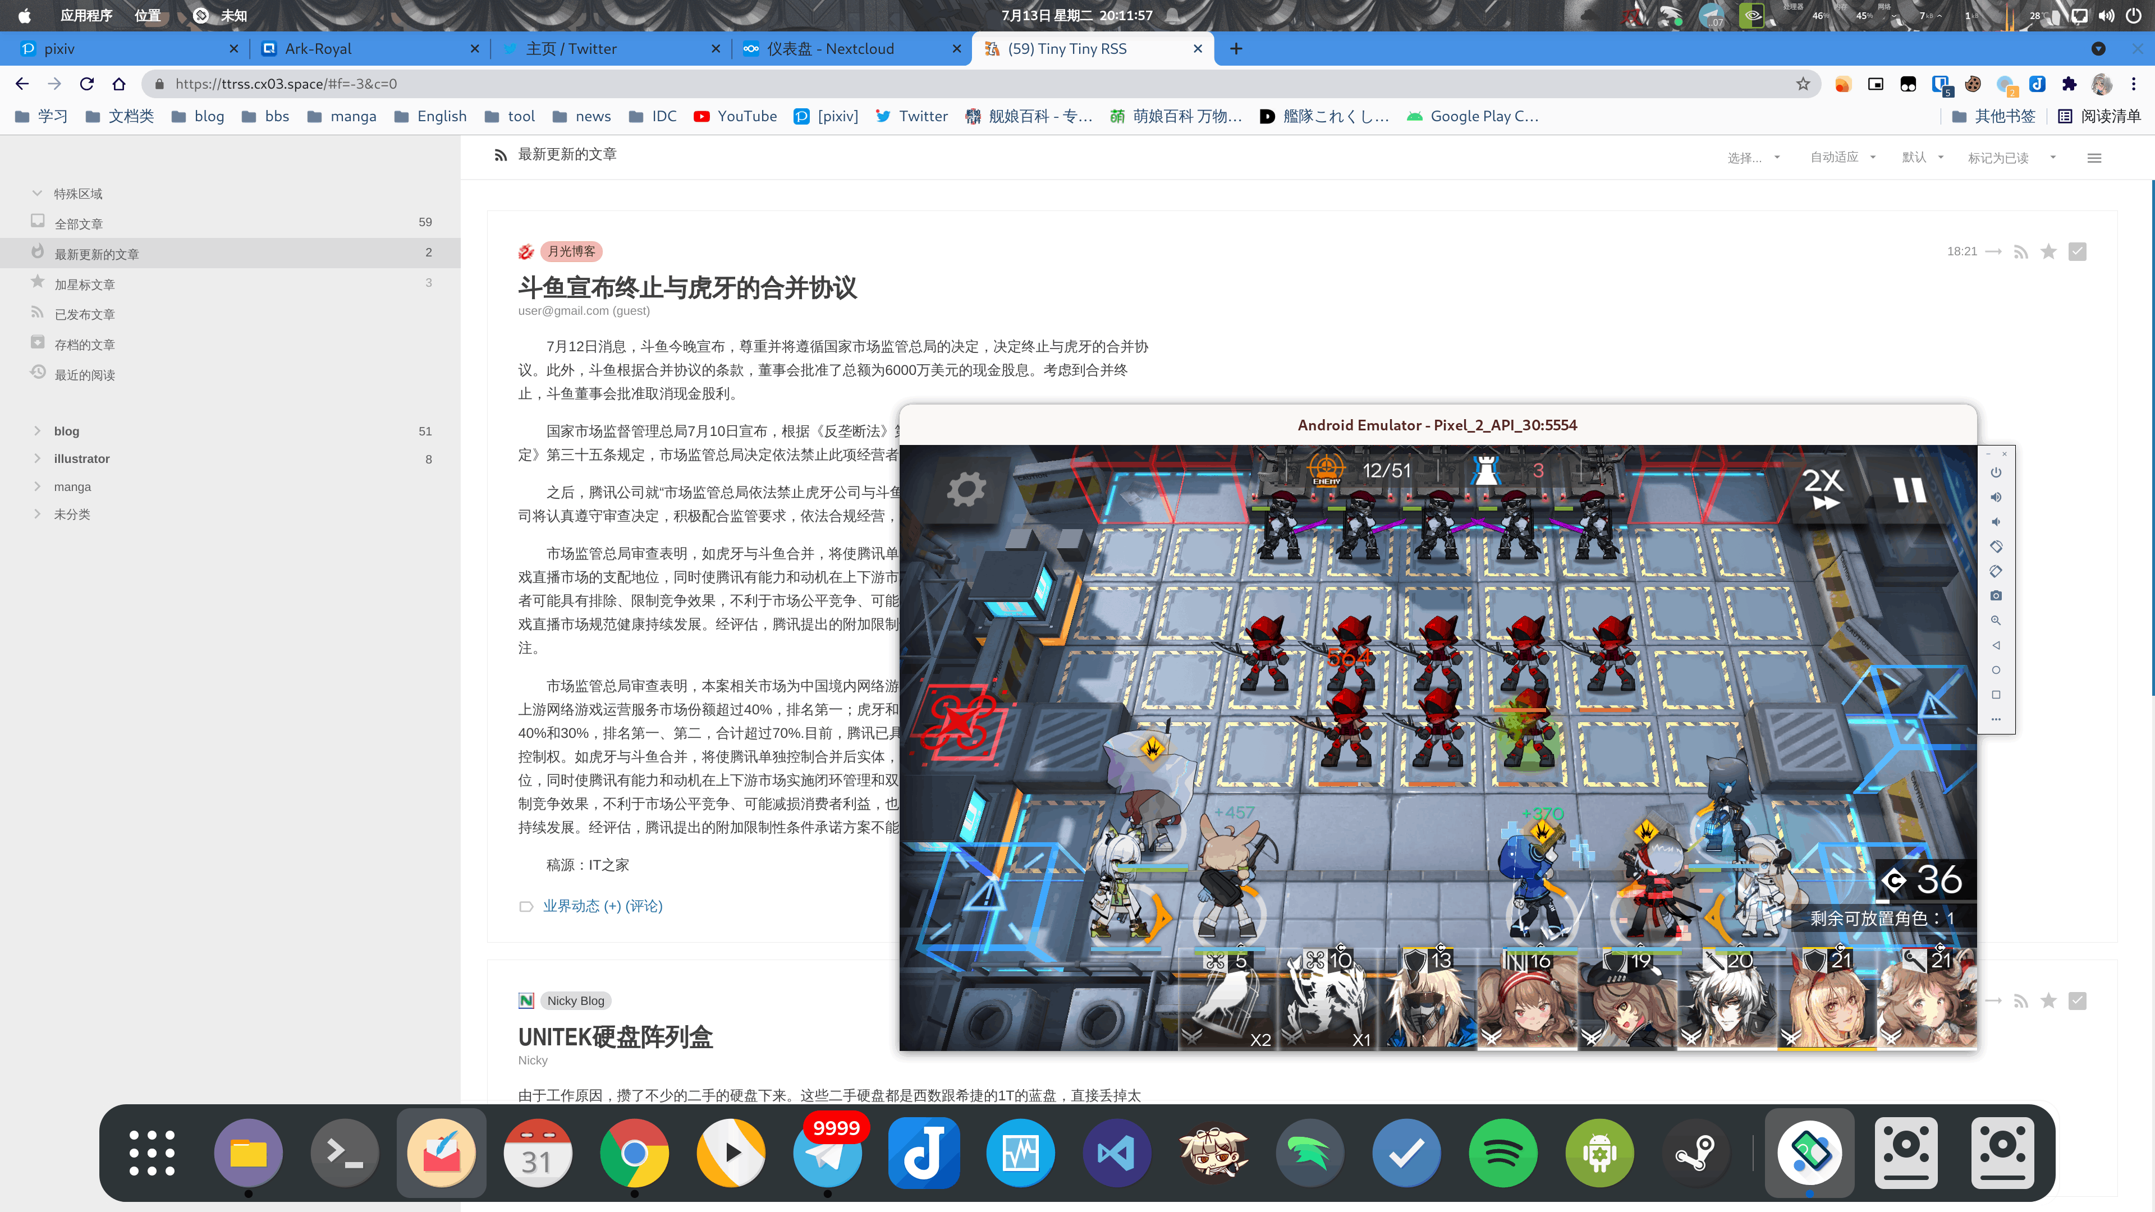Click emulator back triangle button
2155x1212 pixels.
(1996, 646)
